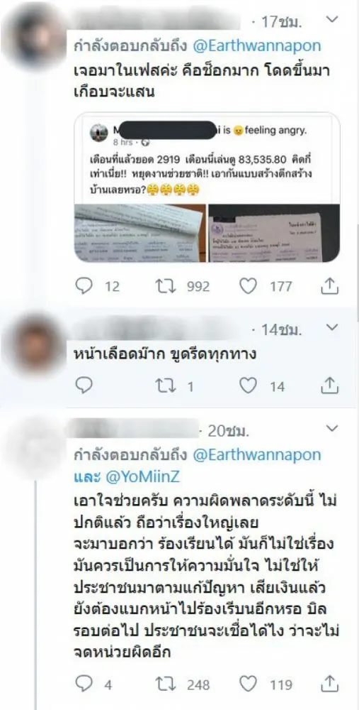Open @Earthwannapon mention in the first tweet
359x710 pixels.
click(x=256, y=45)
